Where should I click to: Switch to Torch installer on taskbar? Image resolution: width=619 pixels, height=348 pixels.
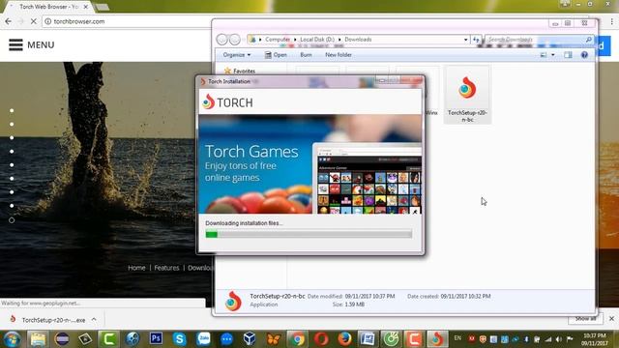coord(437,339)
